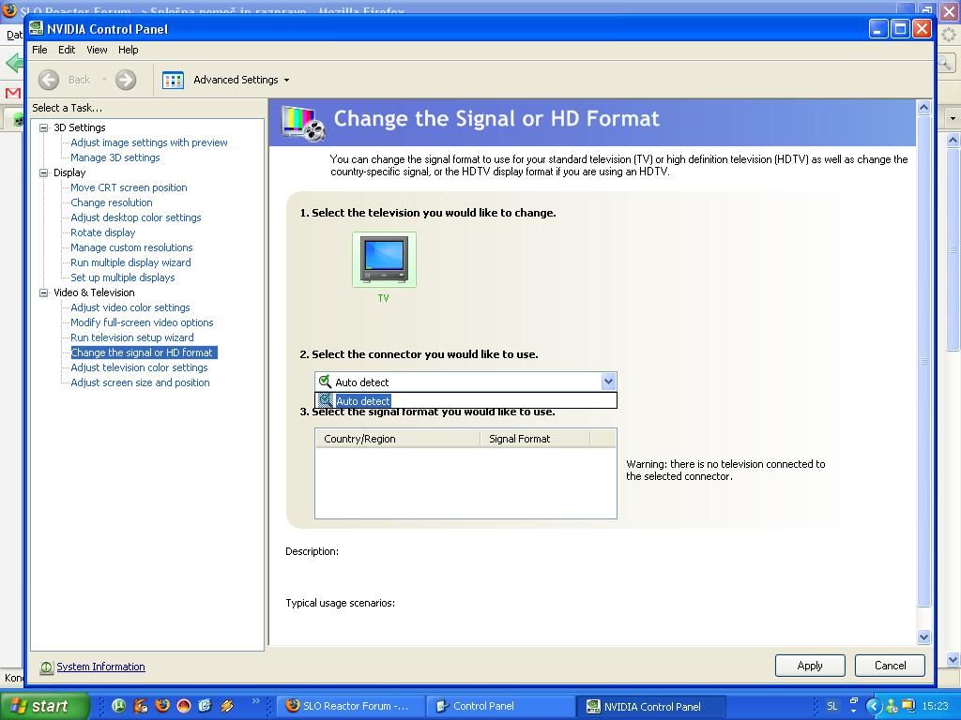Select Change the signal or HD format
The height and width of the screenshot is (720, 961).
coord(144,352)
